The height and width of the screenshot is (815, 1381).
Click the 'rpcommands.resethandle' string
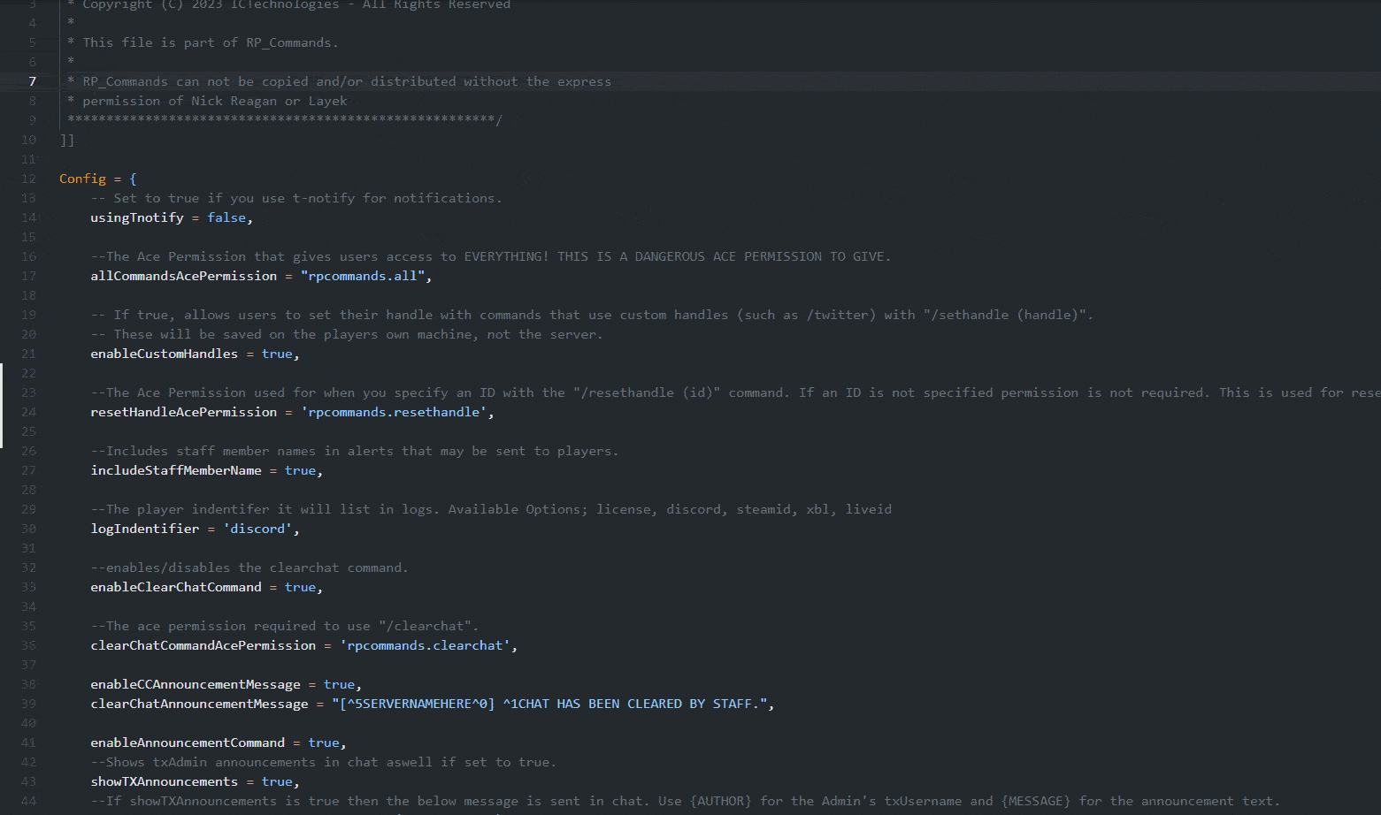394,412
